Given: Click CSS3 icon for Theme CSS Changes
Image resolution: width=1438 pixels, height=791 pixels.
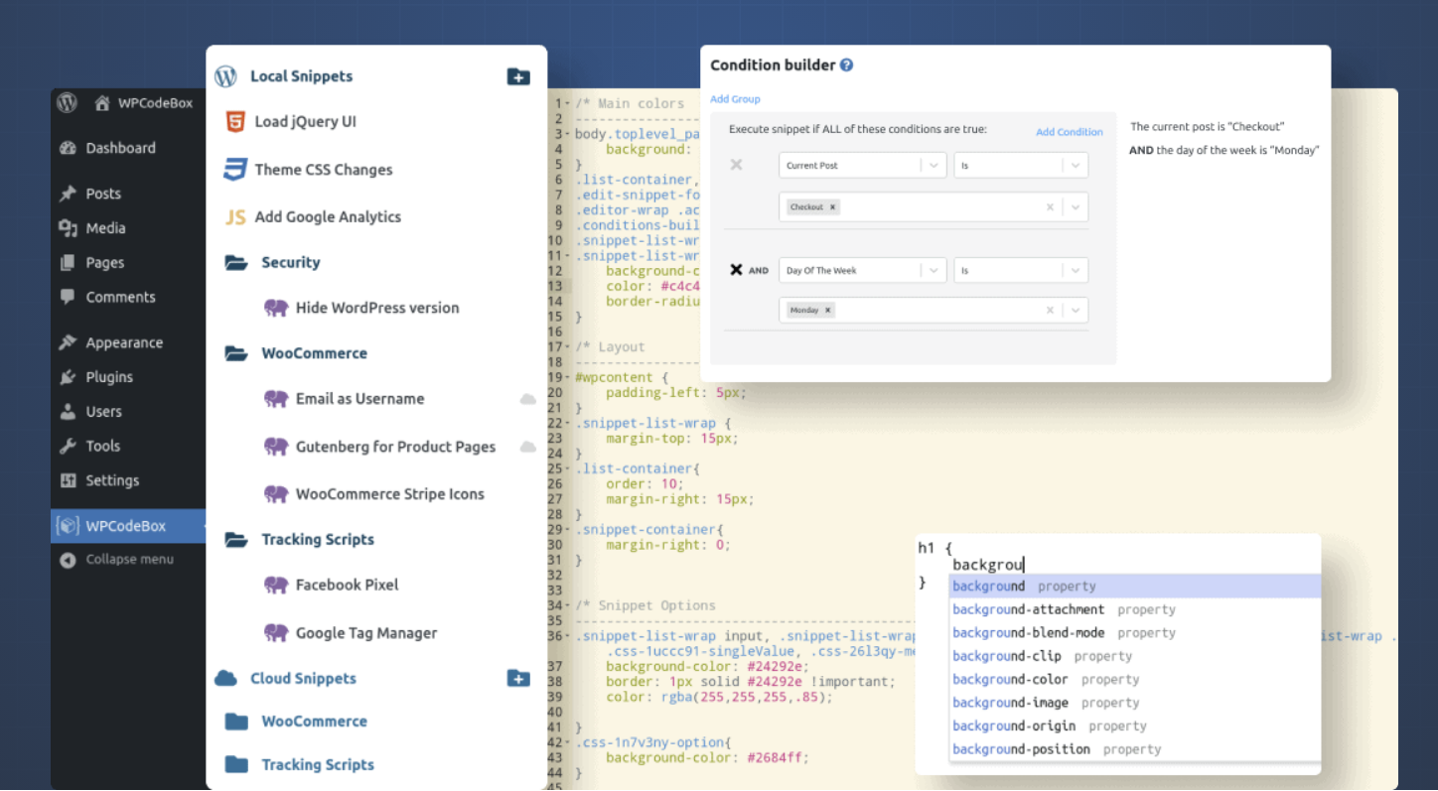Looking at the screenshot, I should [x=234, y=170].
